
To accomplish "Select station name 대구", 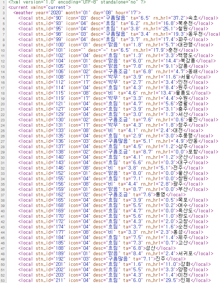I will (183, 163).
